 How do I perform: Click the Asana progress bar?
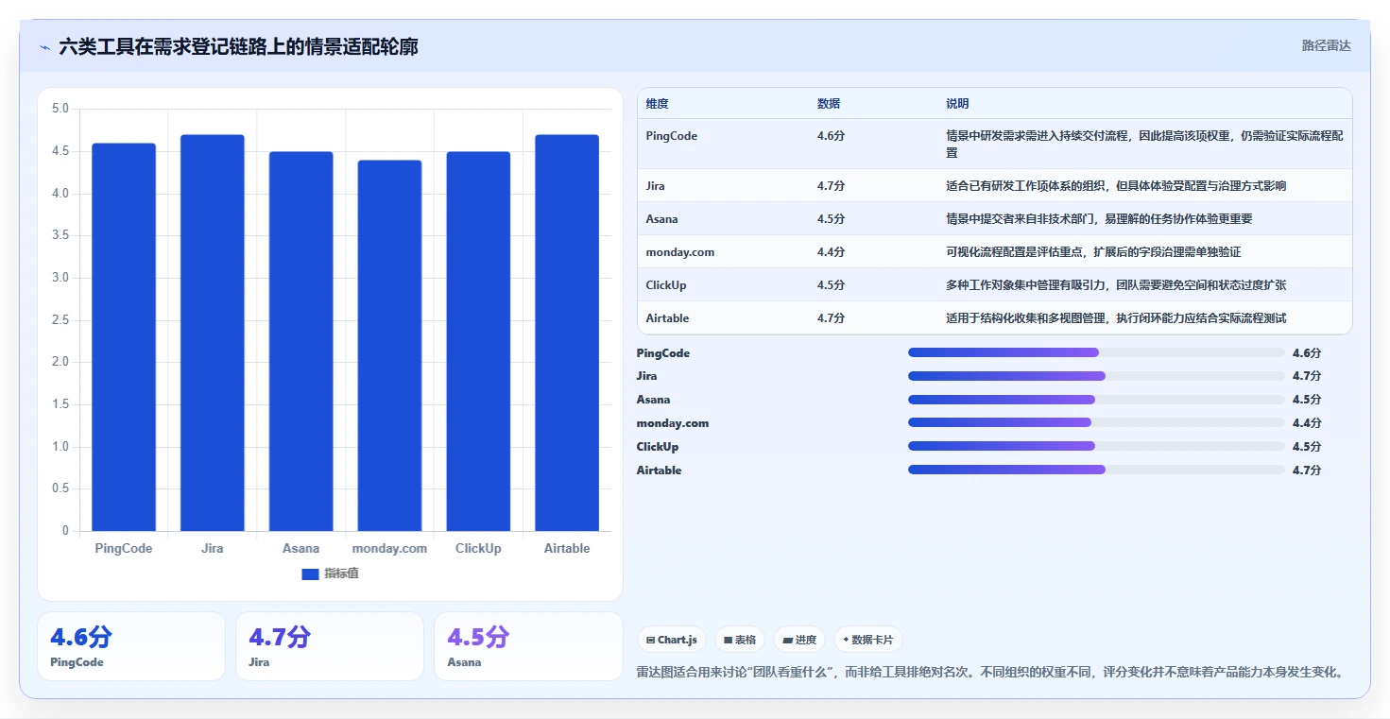click(1096, 400)
